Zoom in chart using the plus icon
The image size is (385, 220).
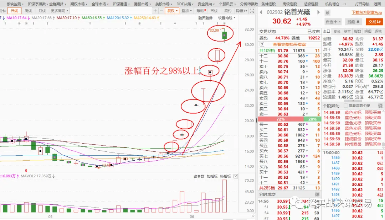click(x=155, y=11)
